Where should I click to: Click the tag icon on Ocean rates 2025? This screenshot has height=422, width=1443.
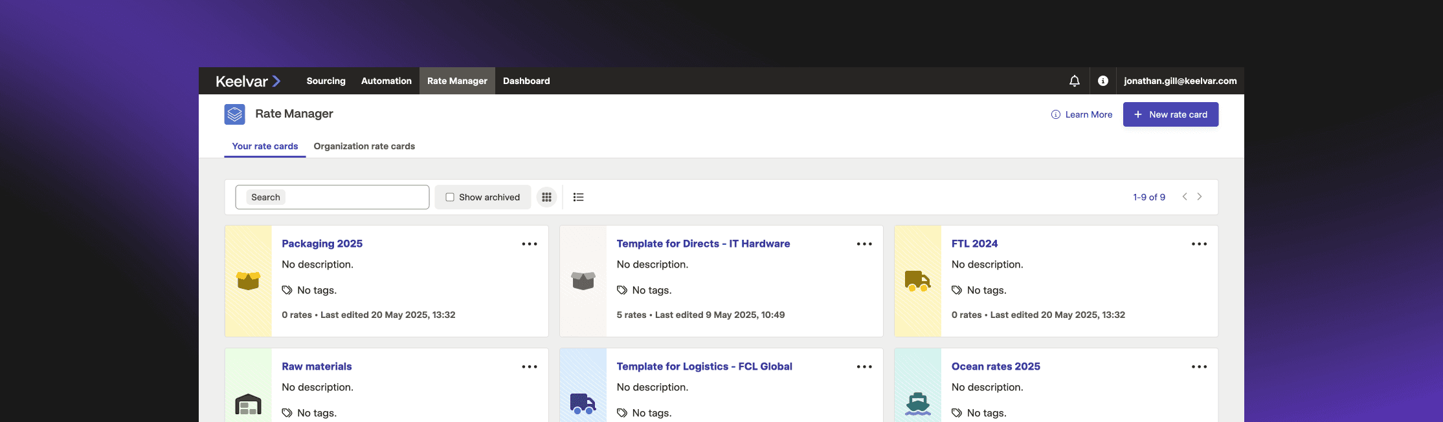(x=957, y=413)
